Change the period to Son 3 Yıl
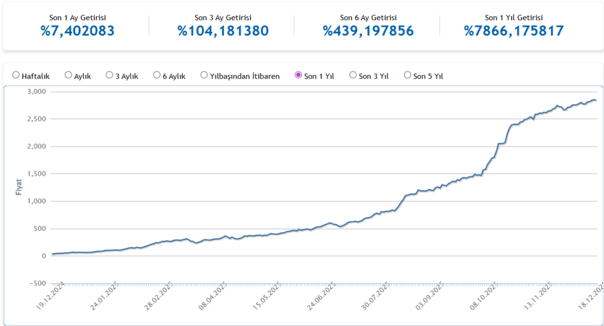The height and width of the screenshot is (326, 604). point(353,75)
